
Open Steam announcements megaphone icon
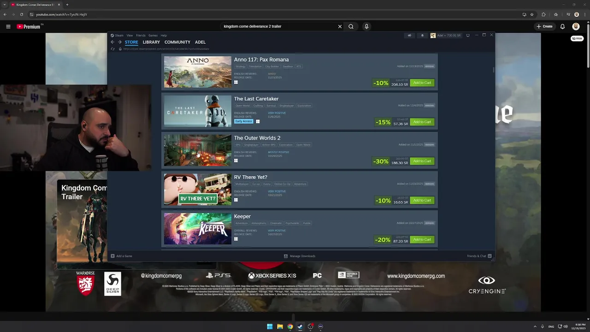click(409, 36)
